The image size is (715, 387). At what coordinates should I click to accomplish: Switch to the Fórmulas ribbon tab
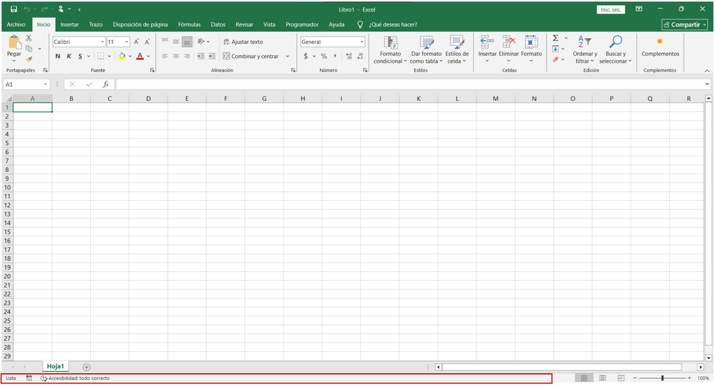point(189,24)
